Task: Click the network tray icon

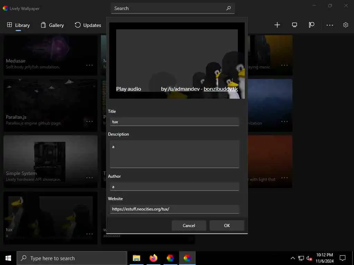Action: (301, 258)
